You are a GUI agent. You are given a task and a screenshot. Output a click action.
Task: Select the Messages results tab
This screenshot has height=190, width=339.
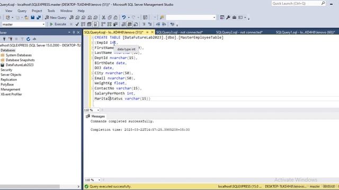[95, 116]
